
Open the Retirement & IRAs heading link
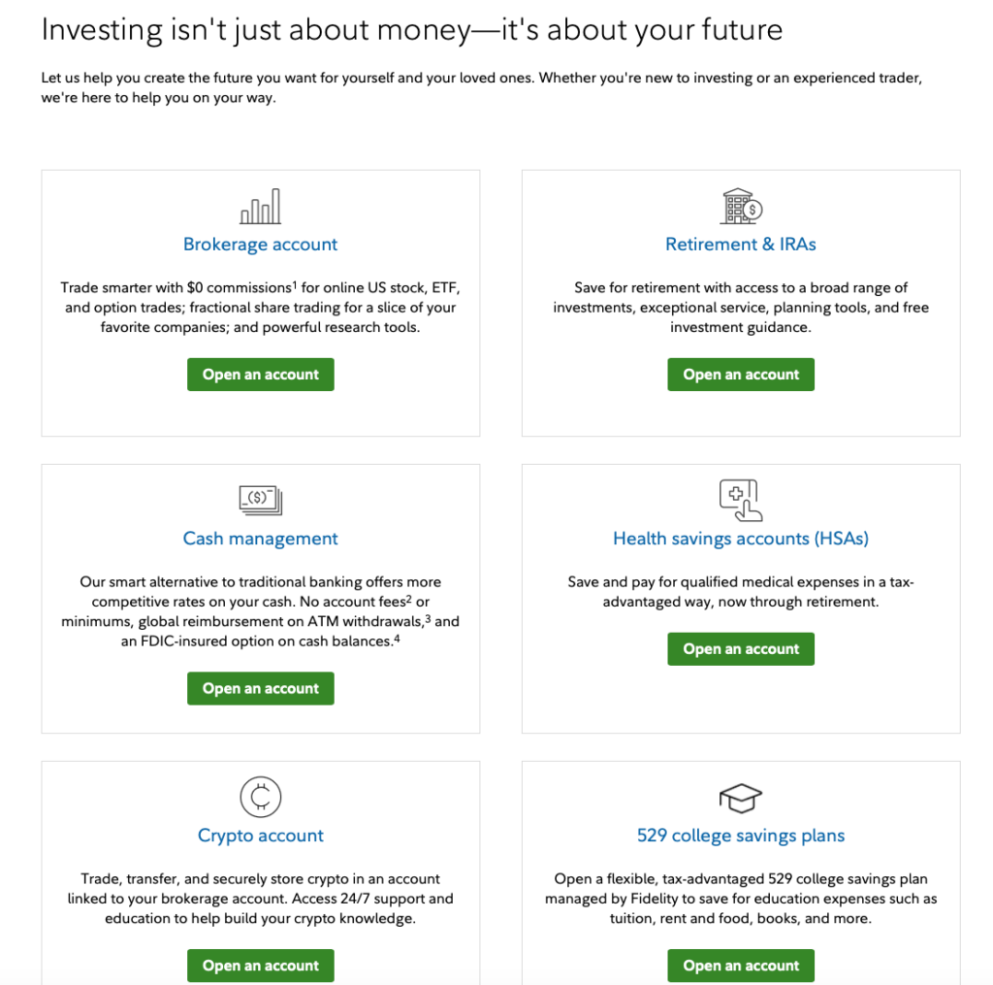(x=741, y=245)
